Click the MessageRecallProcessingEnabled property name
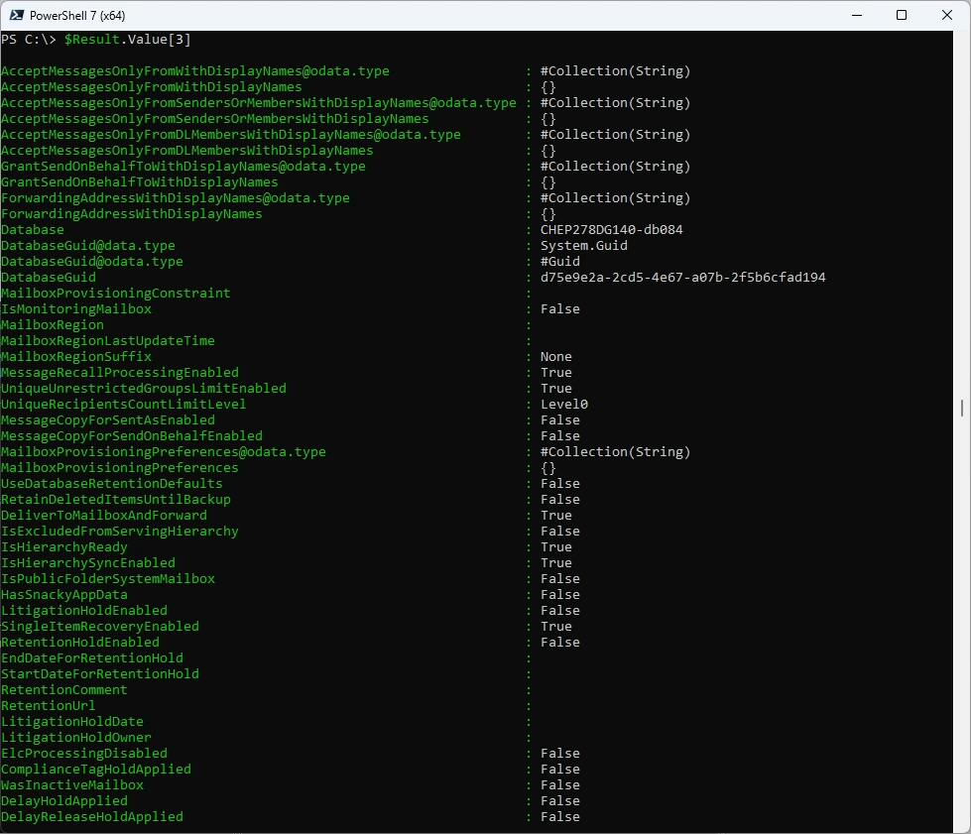The height and width of the screenshot is (834, 971). pos(120,373)
